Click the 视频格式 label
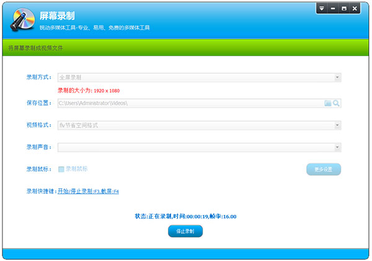The height and width of the screenshot is (261, 372). [38, 125]
